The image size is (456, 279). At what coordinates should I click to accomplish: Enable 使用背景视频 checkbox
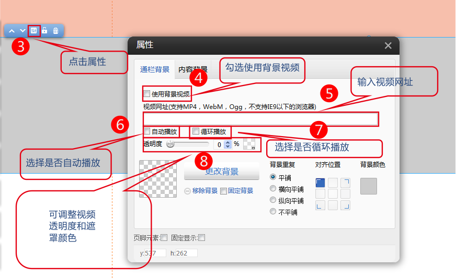146,94
